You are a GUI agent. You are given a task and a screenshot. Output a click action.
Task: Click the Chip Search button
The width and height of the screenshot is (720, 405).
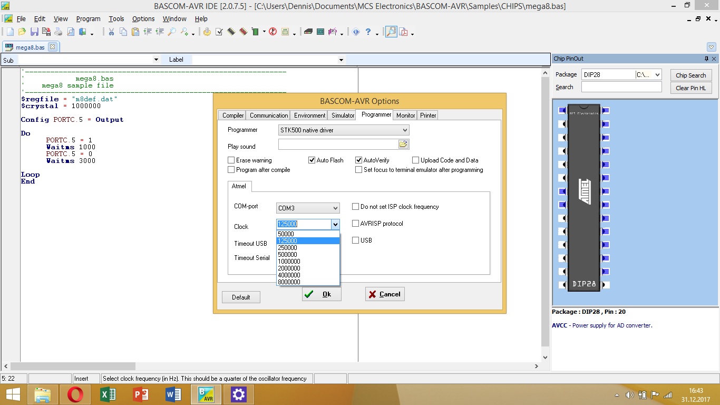(690, 75)
